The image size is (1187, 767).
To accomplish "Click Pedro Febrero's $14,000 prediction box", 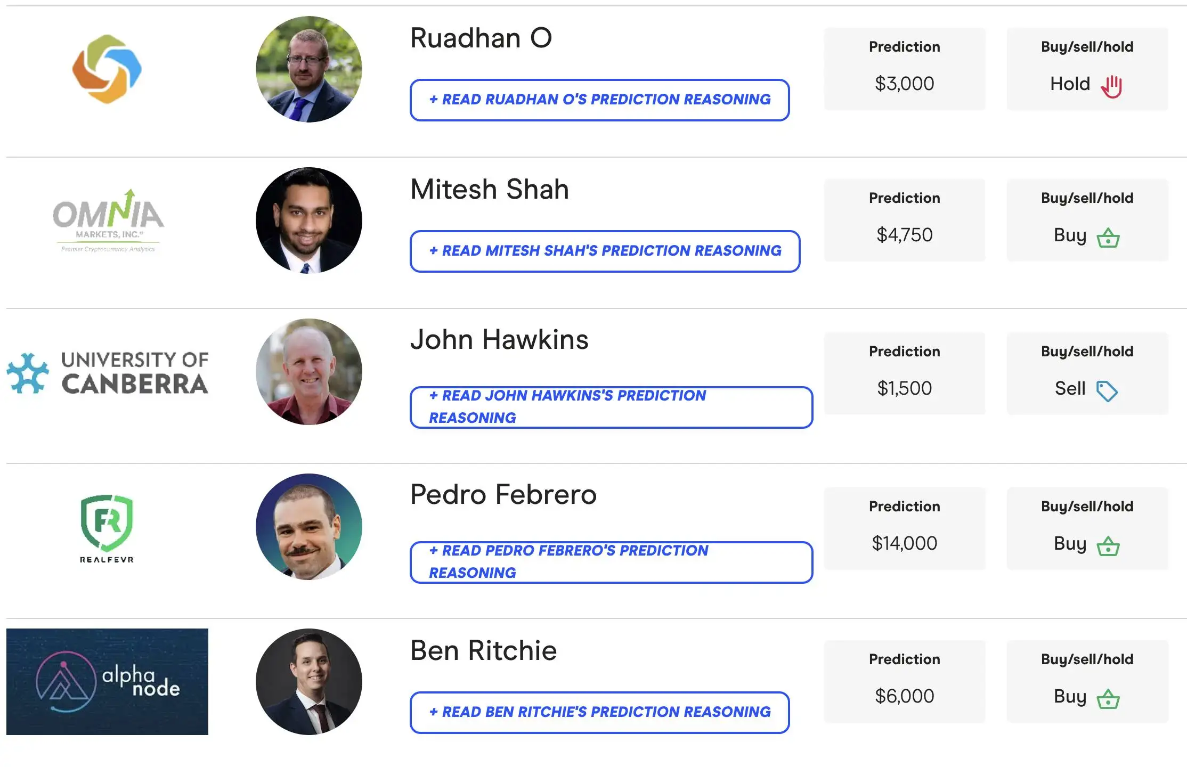I will click(904, 528).
